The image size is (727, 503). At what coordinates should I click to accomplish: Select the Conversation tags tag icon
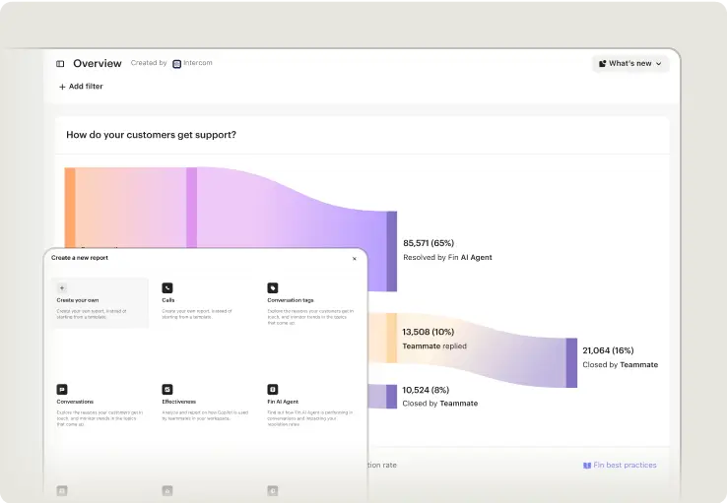click(273, 287)
